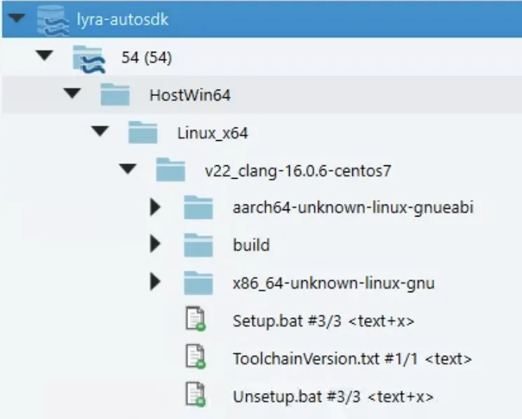Screen dimensions: 522x419
Task: Click the aarch64-unknown-linux-gnueabi folder icon
Action: click(x=198, y=207)
